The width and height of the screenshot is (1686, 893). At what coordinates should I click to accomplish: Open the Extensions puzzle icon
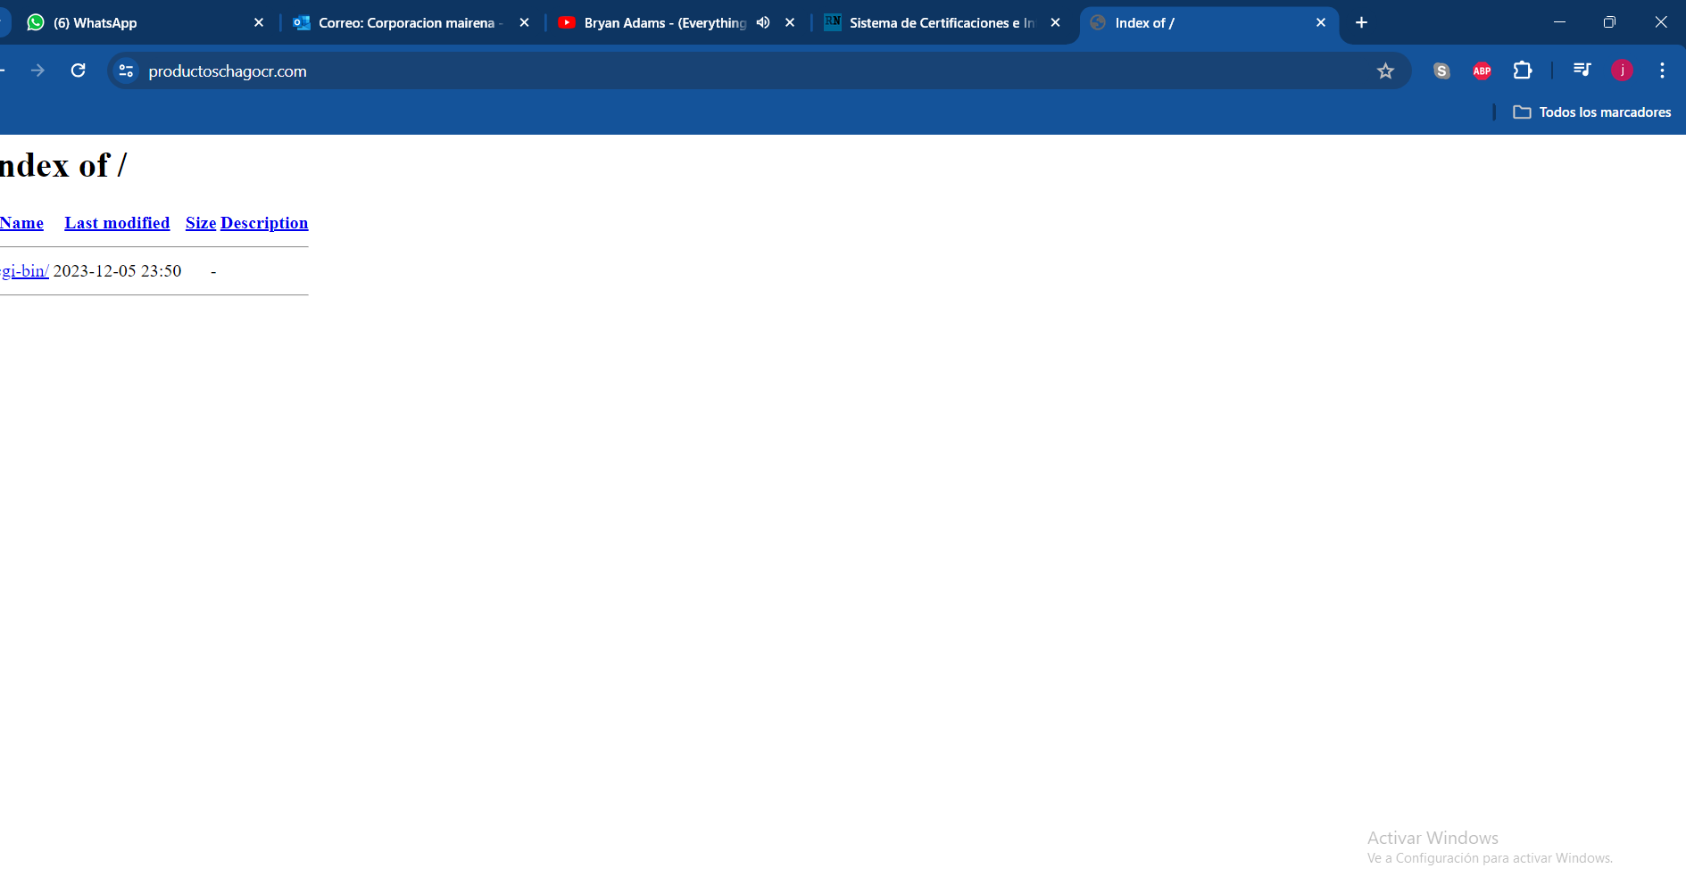(x=1523, y=70)
